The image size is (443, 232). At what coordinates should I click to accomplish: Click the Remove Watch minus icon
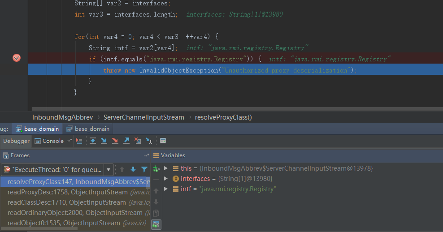click(x=156, y=180)
